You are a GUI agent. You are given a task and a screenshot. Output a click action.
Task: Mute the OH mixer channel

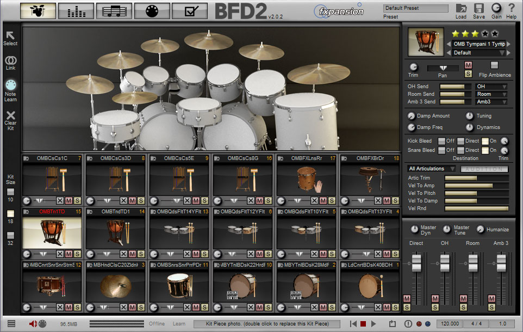tap(435, 298)
